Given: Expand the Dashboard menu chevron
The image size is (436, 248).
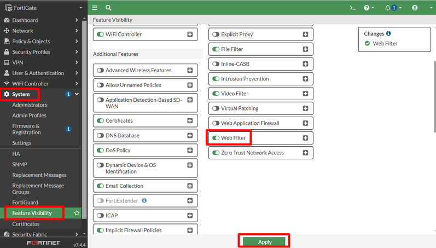Looking at the screenshot, I should coord(77,20).
